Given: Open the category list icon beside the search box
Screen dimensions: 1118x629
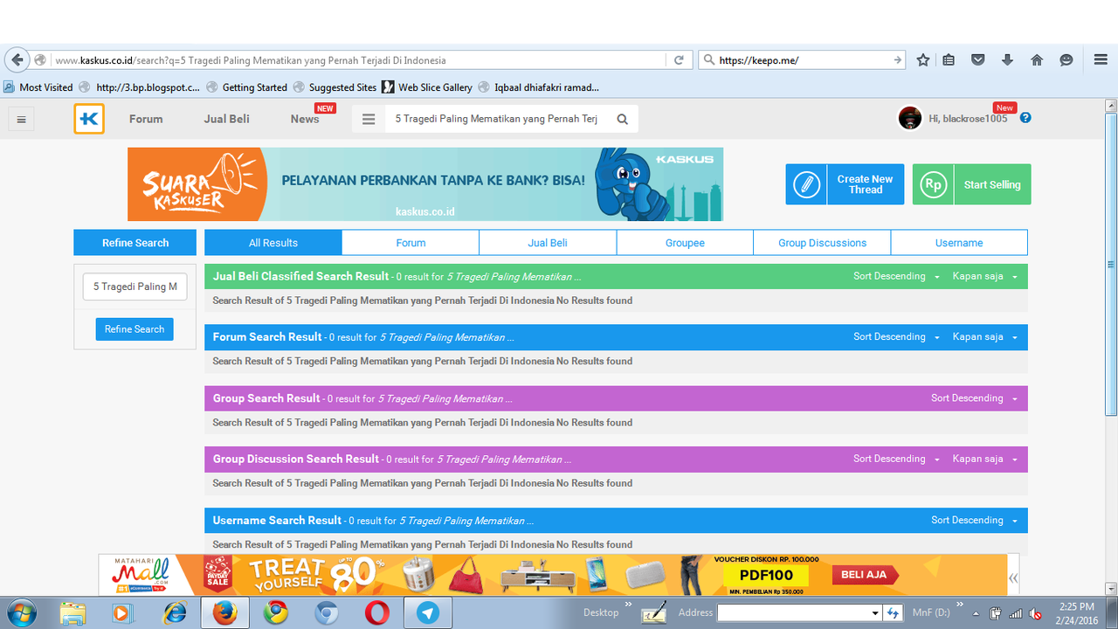Looking at the screenshot, I should (369, 119).
